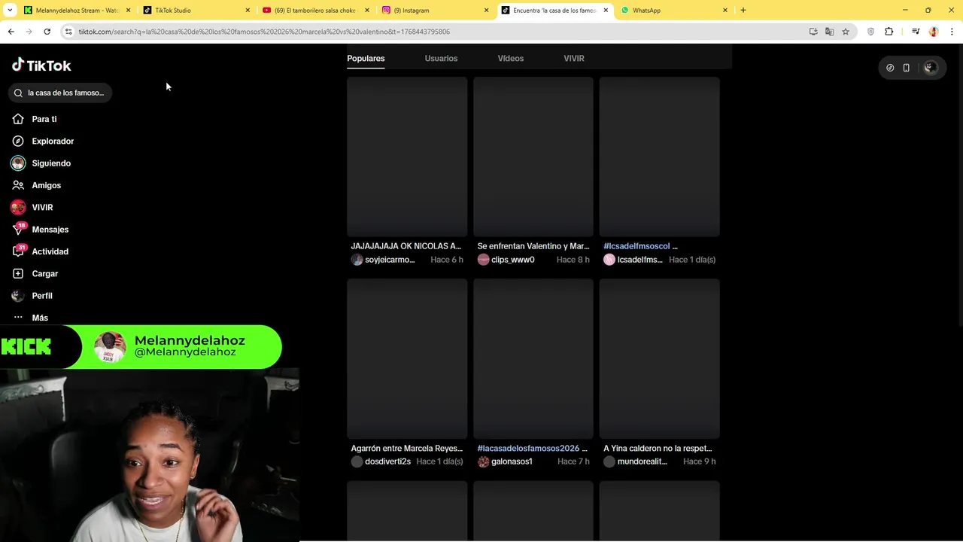Click the TikTok search field
Viewport: 963px width, 542px height.
coord(61,93)
